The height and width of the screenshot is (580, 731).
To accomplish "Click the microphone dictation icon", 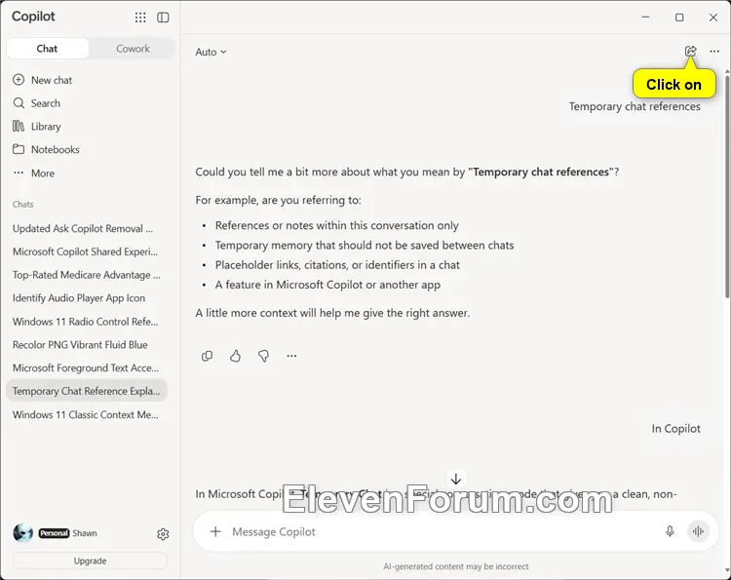I will click(670, 531).
